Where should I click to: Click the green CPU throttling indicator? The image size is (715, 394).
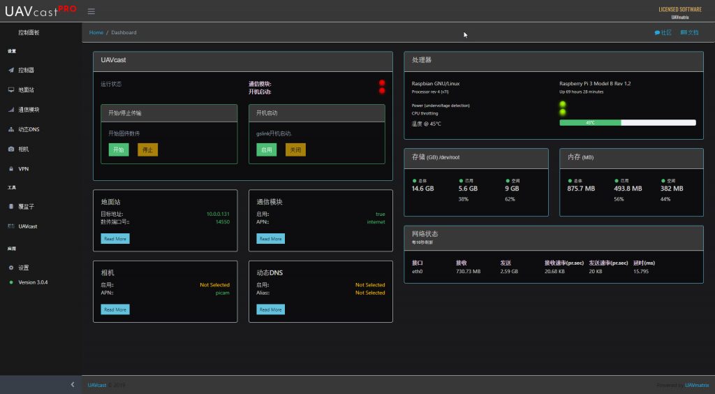[563, 112]
